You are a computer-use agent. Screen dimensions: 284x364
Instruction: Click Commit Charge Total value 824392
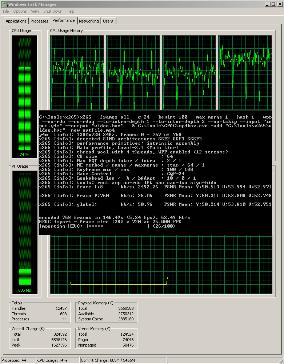(x=60, y=334)
